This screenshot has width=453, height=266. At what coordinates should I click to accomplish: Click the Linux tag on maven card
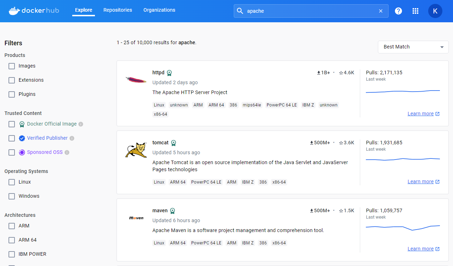tap(159, 243)
